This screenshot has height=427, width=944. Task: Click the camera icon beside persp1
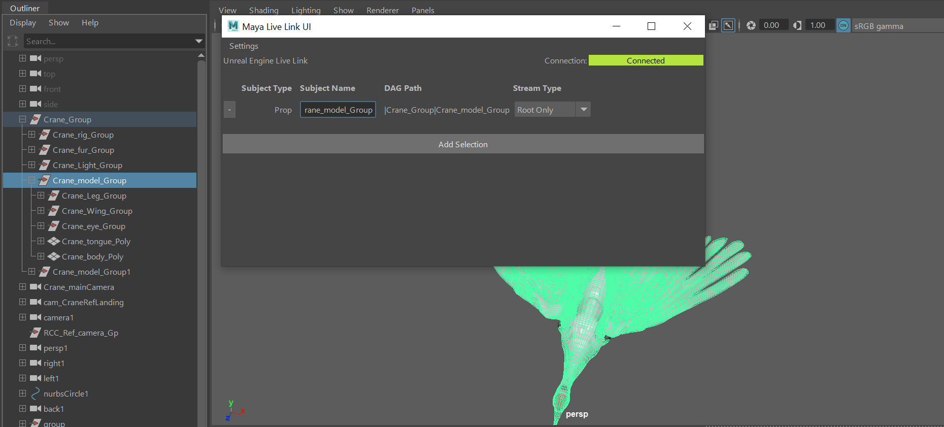36,348
